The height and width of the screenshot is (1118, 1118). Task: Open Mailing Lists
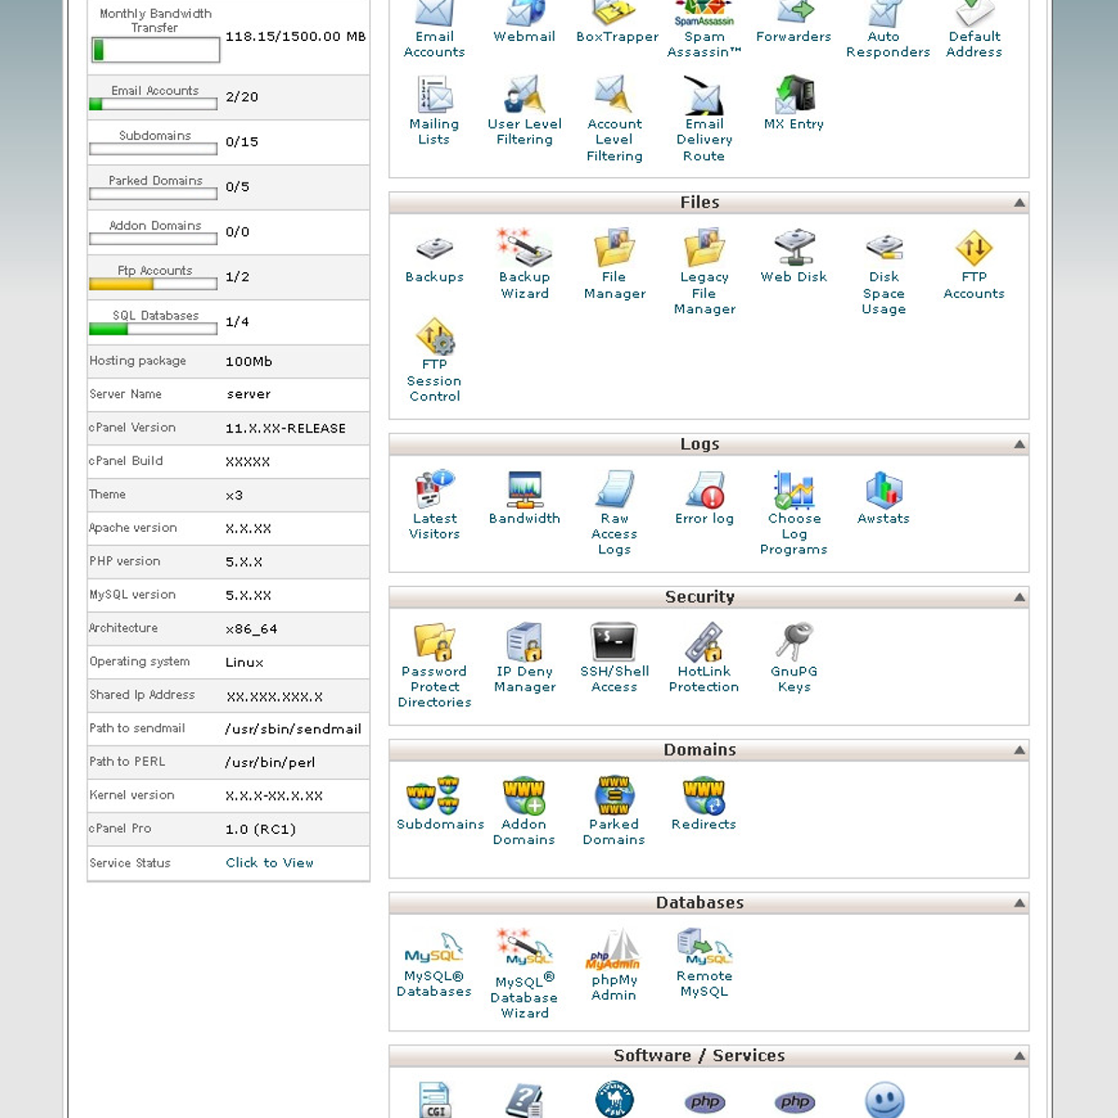click(x=434, y=111)
